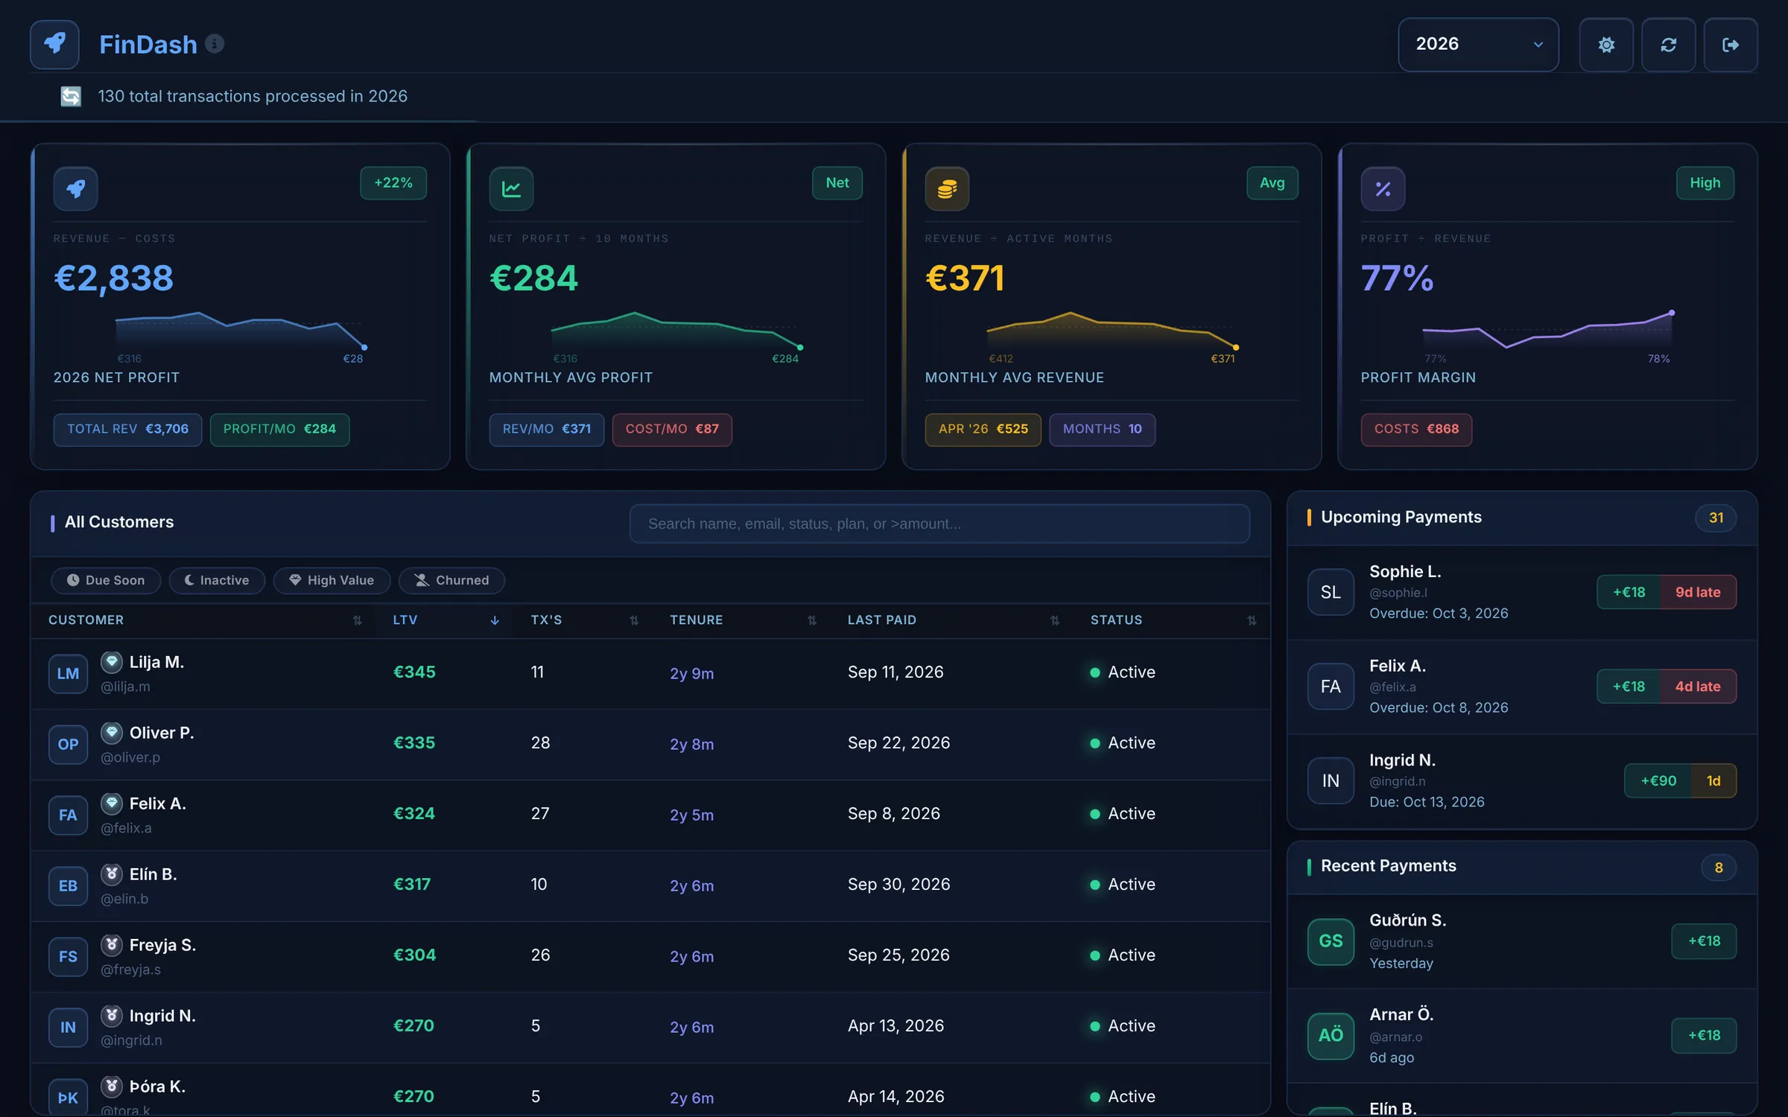Screen dimensions: 1788x1117
Task: Focus the customer search input field
Action: (939, 524)
